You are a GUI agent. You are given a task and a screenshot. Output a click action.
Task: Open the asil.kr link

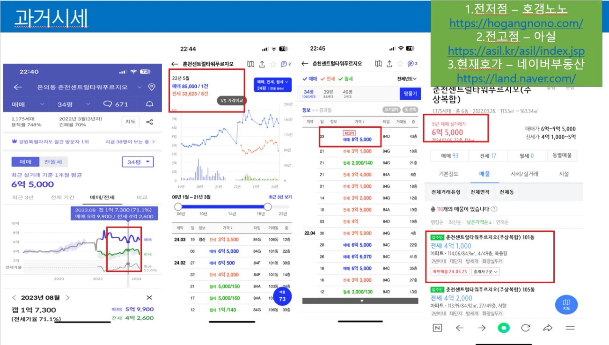pyautogui.click(x=516, y=51)
